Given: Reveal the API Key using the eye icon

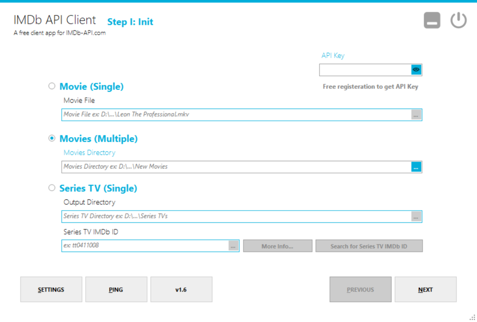Looking at the screenshot, I should click(416, 69).
